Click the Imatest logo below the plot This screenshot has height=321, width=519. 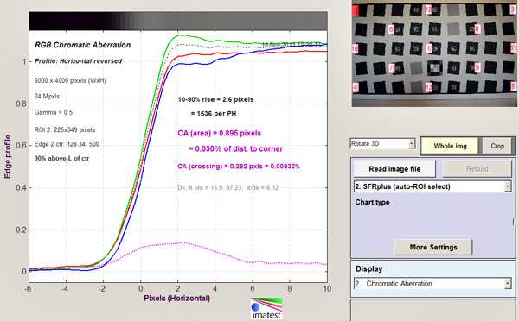pyautogui.click(x=266, y=308)
